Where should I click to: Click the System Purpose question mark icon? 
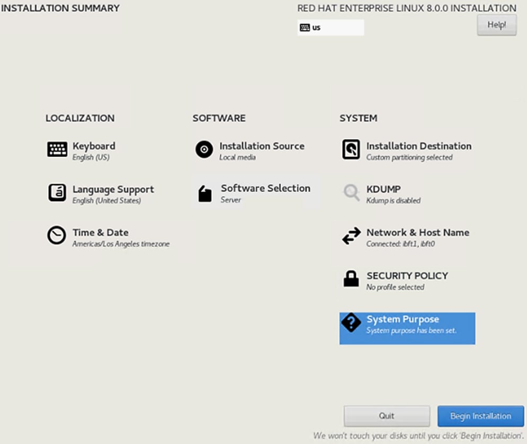(x=351, y=323)
